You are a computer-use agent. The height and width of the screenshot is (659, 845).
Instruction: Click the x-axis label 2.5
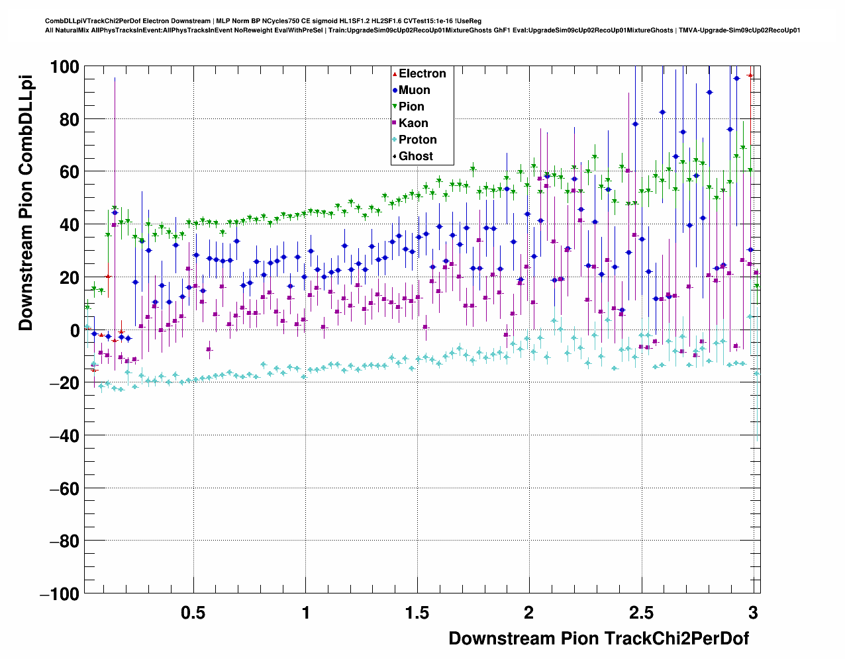[640, 613]
